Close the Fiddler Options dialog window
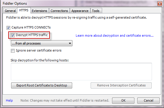This screenshot has height=108, width=164. click(160, 4)
